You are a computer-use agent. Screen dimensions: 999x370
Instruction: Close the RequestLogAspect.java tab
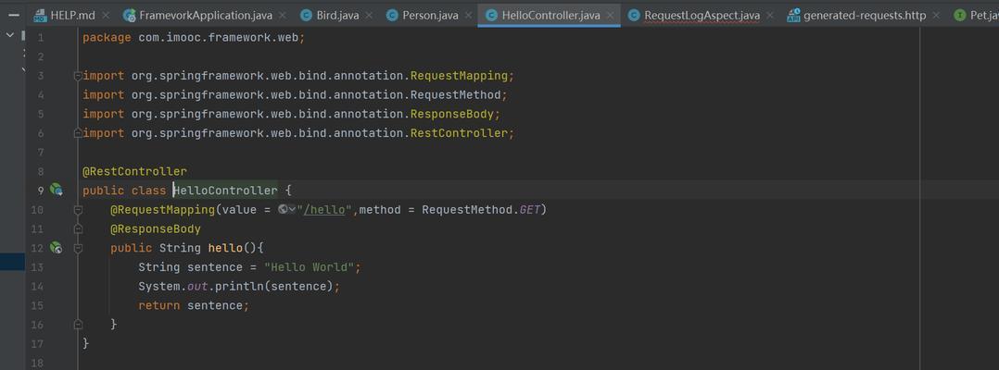tap(770, 15)
